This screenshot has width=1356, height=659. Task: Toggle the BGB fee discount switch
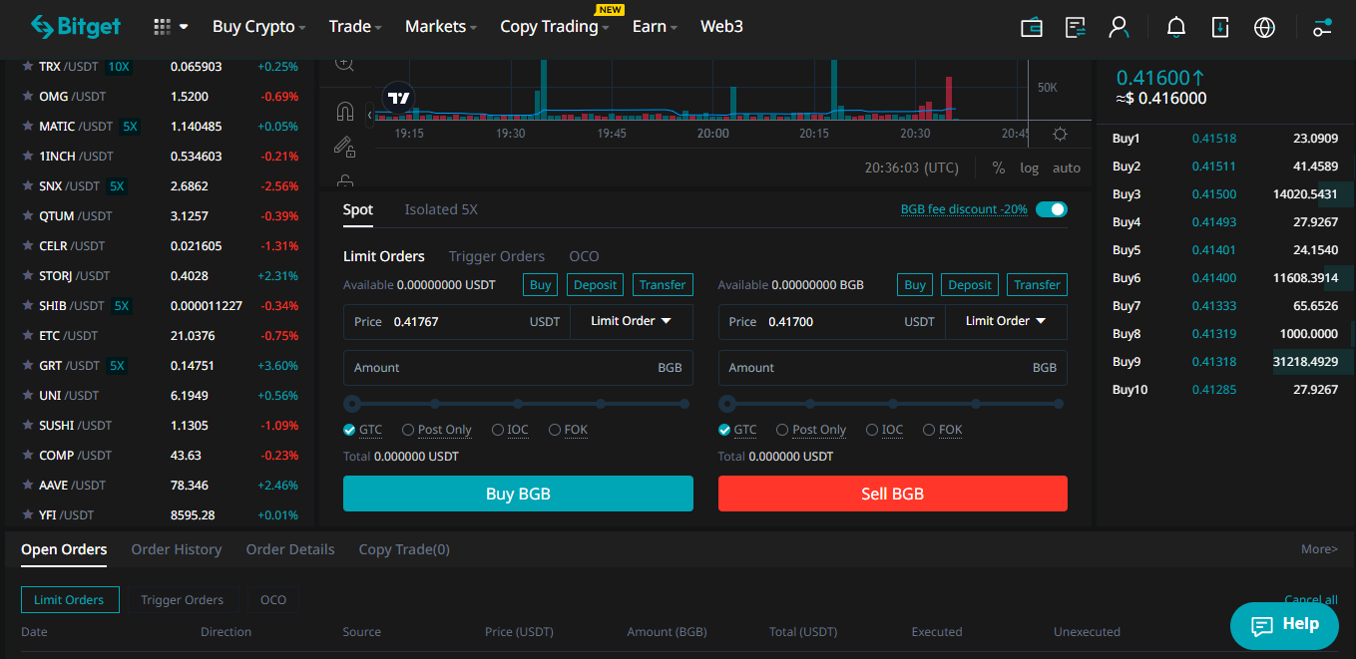point(1052,209)
